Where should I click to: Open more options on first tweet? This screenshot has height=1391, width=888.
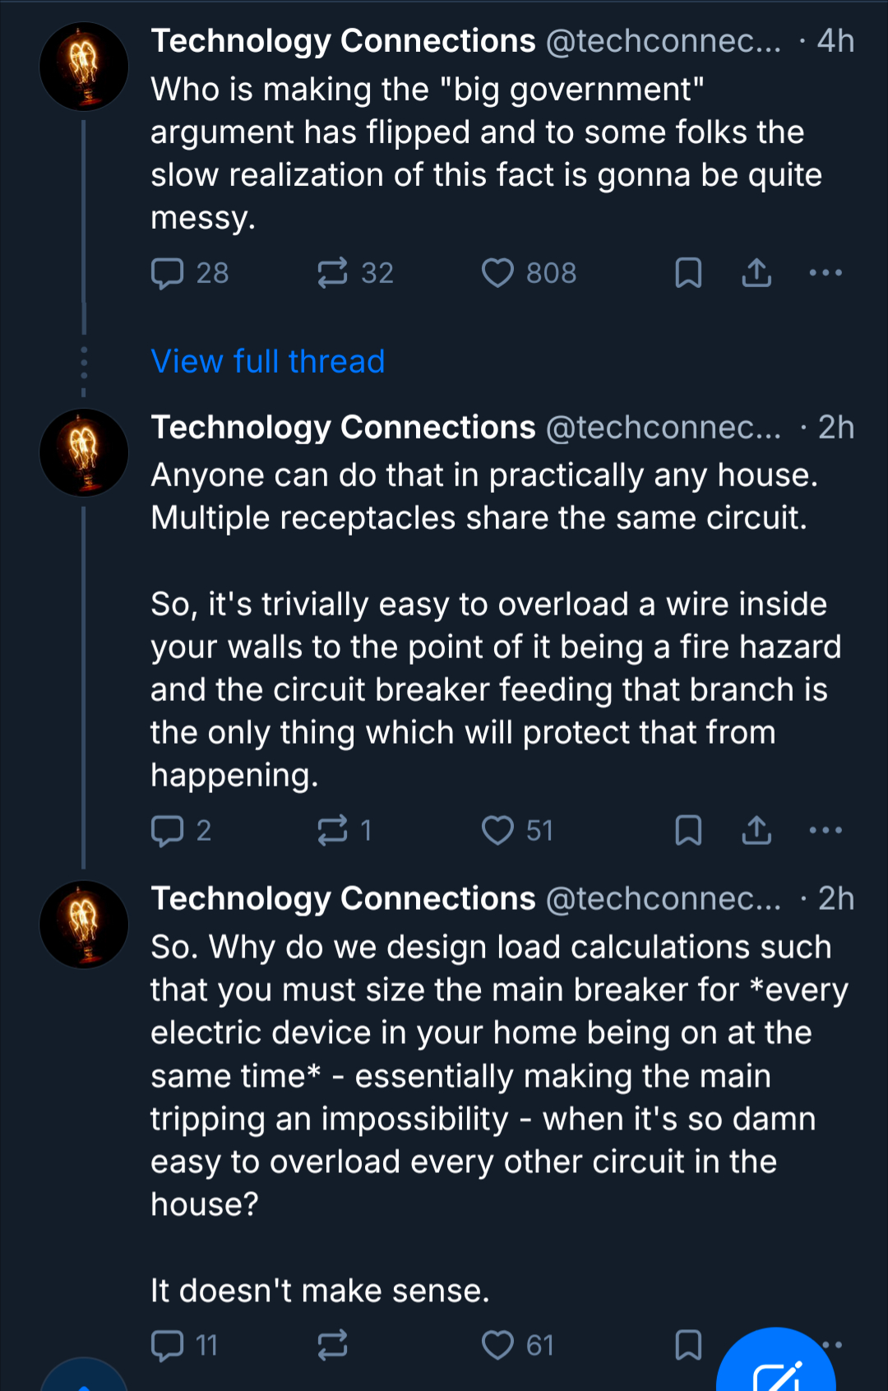(x=826, y=273)
